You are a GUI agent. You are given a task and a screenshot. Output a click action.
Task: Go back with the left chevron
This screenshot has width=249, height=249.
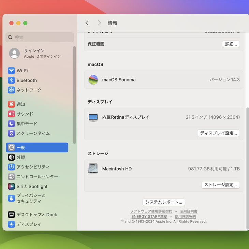point(87,23)
